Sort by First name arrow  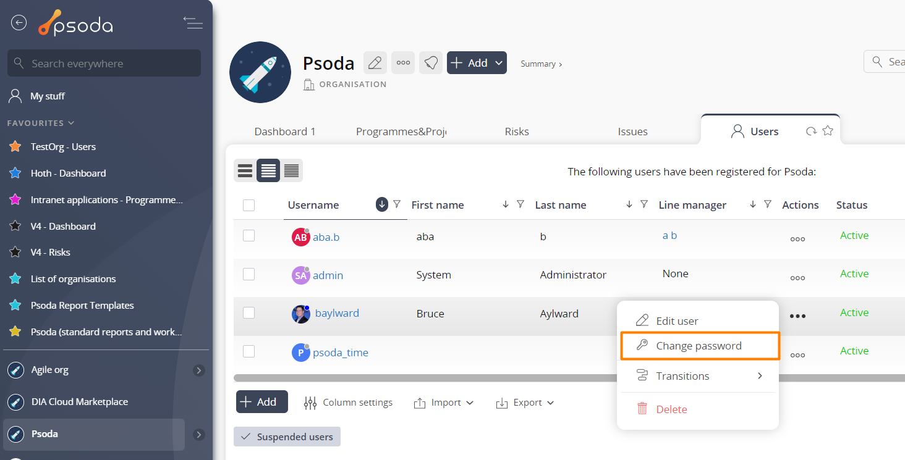click(506, 204)
